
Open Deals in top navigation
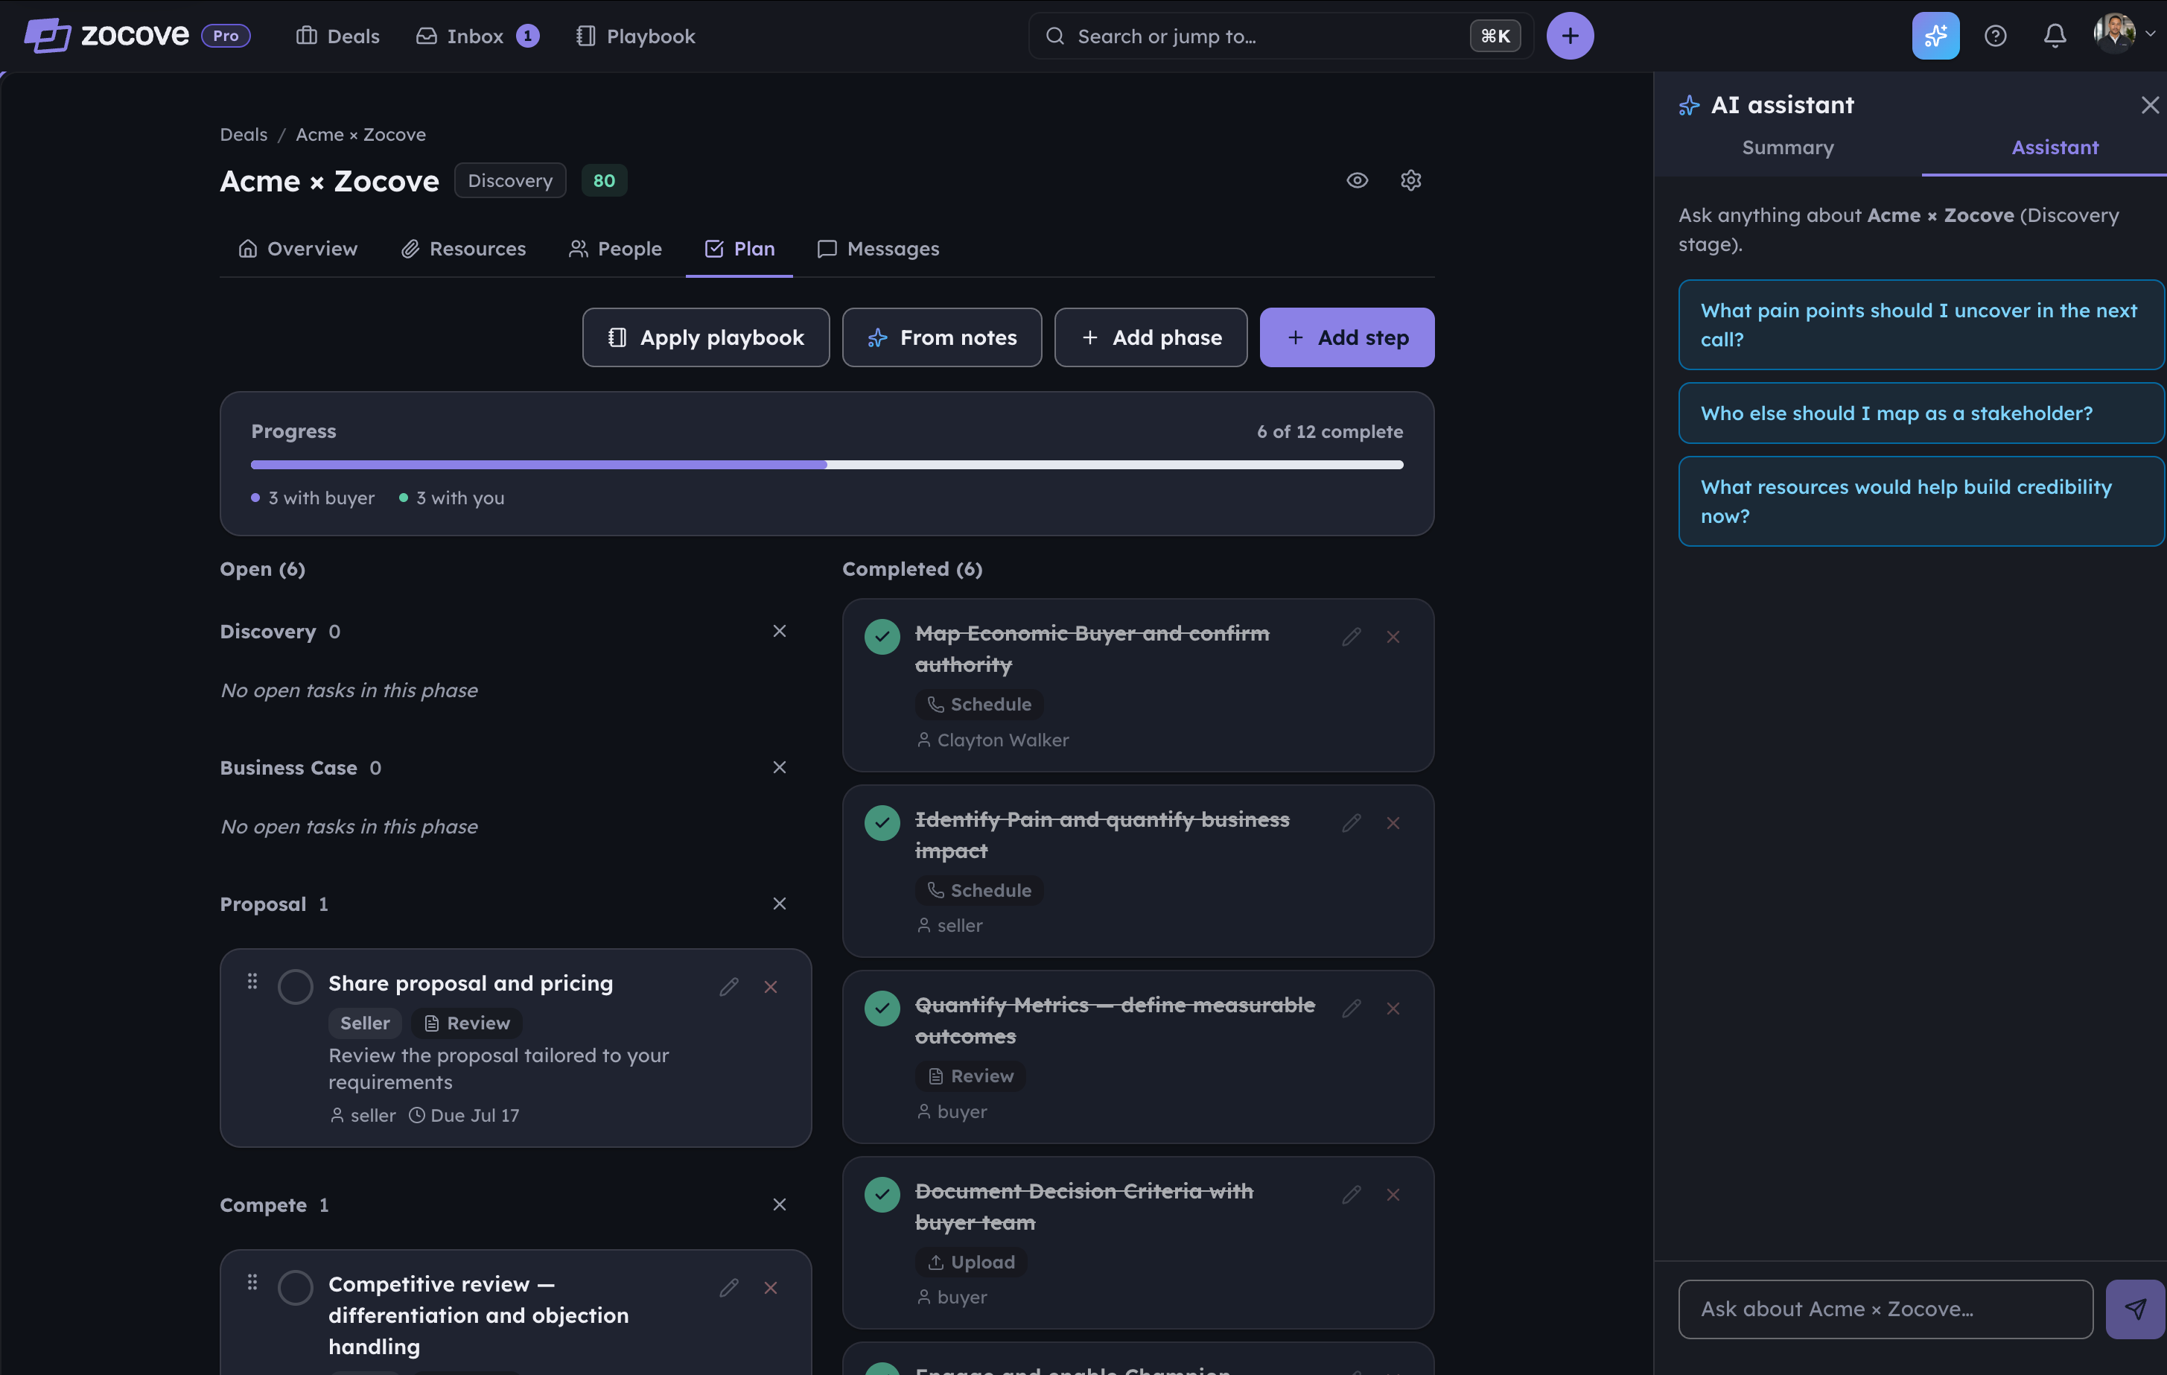(x=337, y=36)
